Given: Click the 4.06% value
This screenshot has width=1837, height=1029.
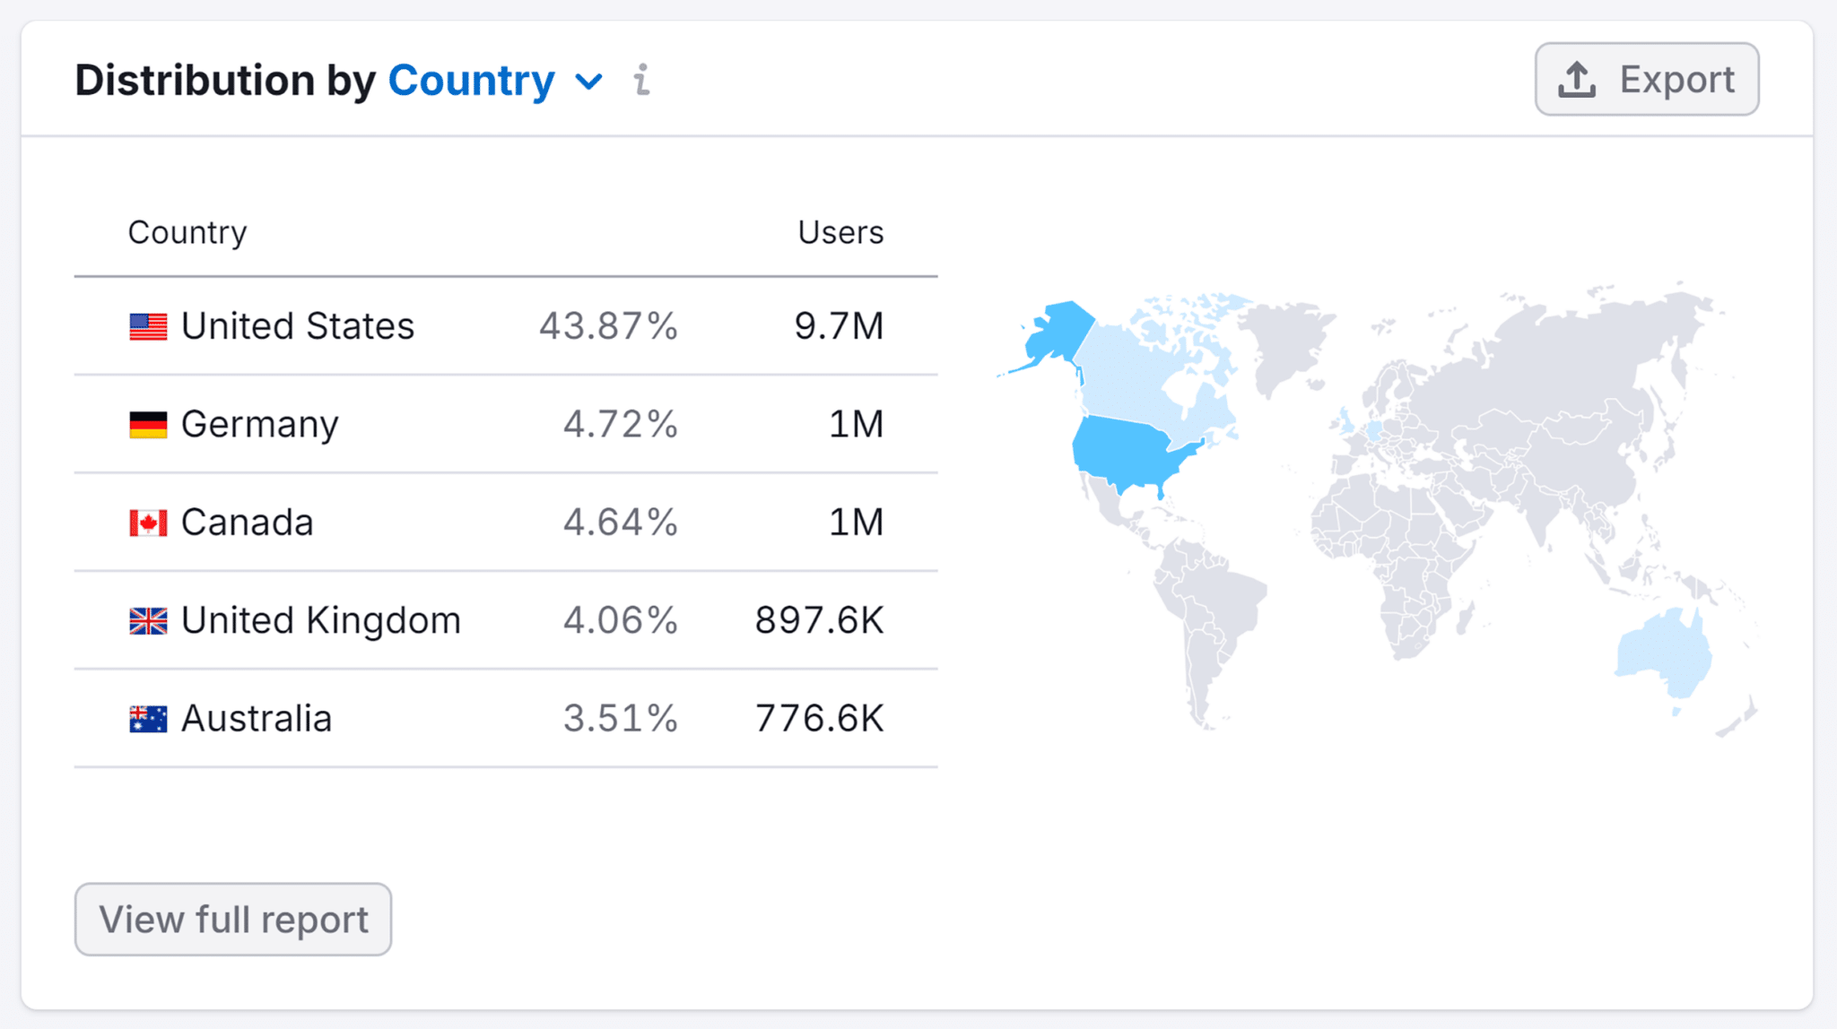Looking at the screenshot, I should pos(620,620).
